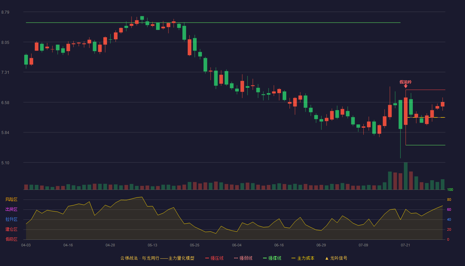465x266 pixels.
Task: Click the 5.10 price axis label
Action: (5, 163)
